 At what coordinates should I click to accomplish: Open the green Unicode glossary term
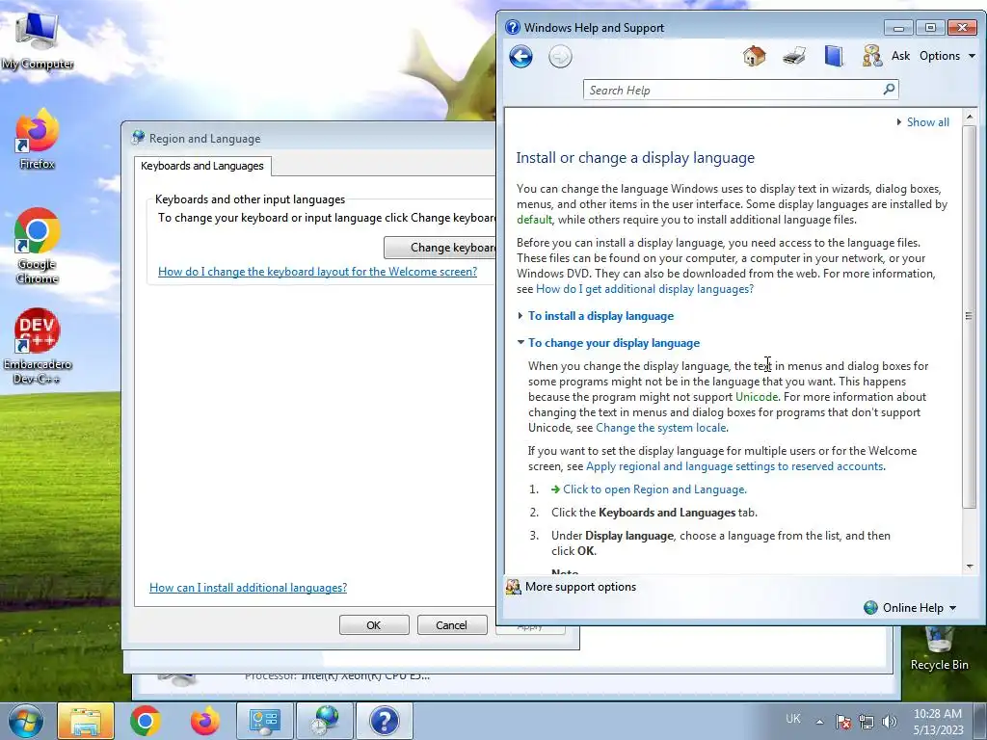click(x=757, y=397)
